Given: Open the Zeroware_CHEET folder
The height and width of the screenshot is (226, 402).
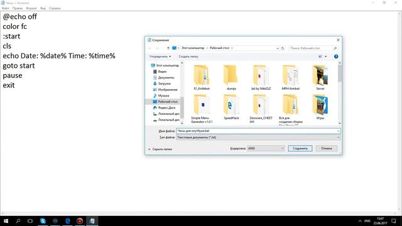Looking at the screenshot, I should [x=261, y=109].
